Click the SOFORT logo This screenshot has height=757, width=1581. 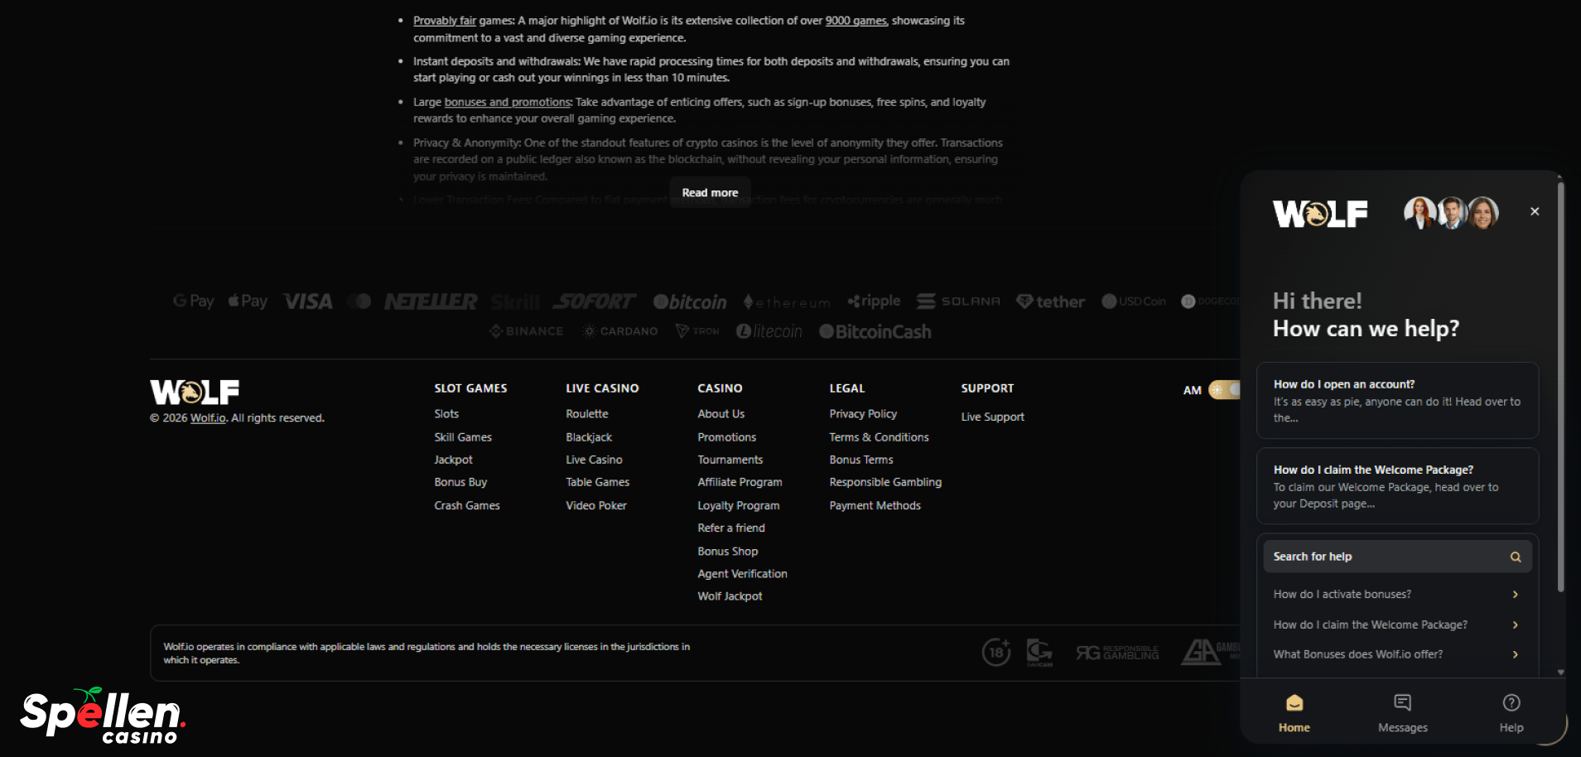pos(595,301)
